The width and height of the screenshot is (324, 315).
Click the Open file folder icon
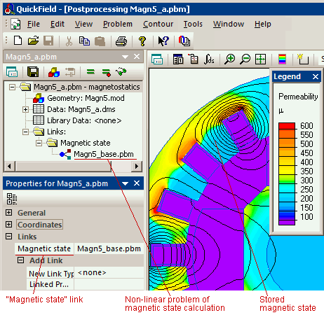[x=33, y=41]
